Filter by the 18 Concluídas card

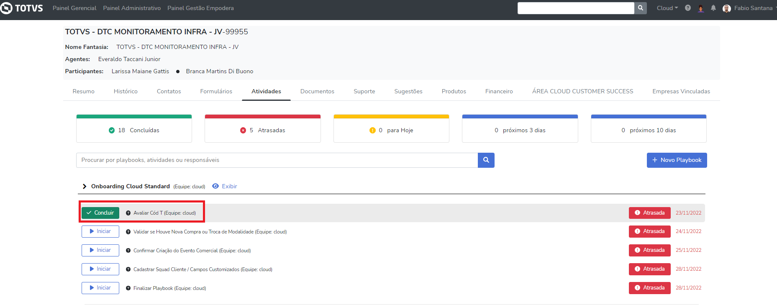(134, 128)
